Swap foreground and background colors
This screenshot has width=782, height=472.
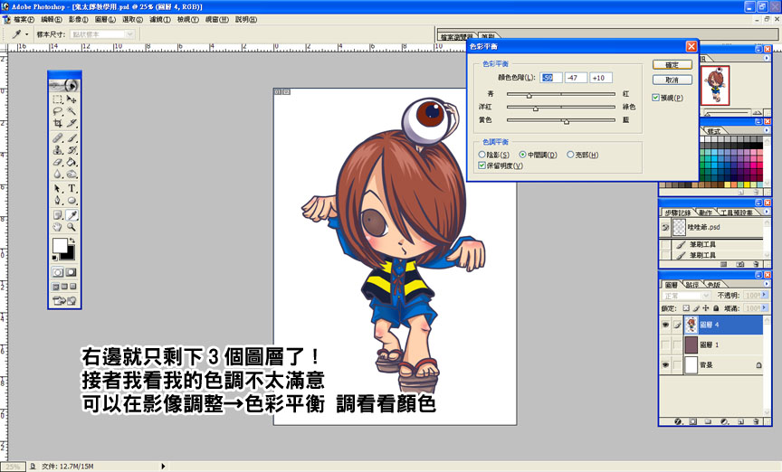click(72, 241)
